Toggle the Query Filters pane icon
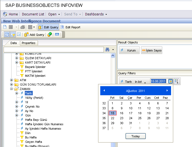This screenshot has width=192, height=147. [13, 34]
